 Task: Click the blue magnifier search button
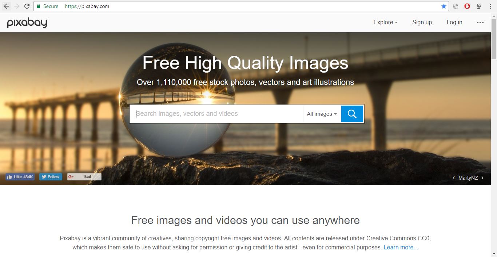pos(352,114)
